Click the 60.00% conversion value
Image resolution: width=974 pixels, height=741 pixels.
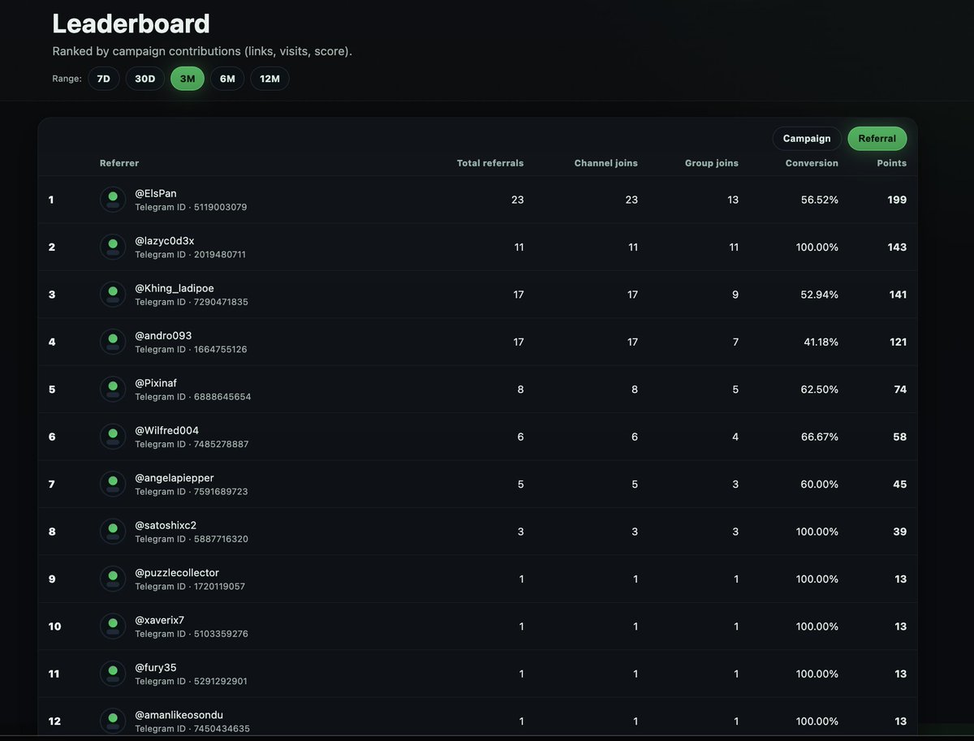pos(819,484)
